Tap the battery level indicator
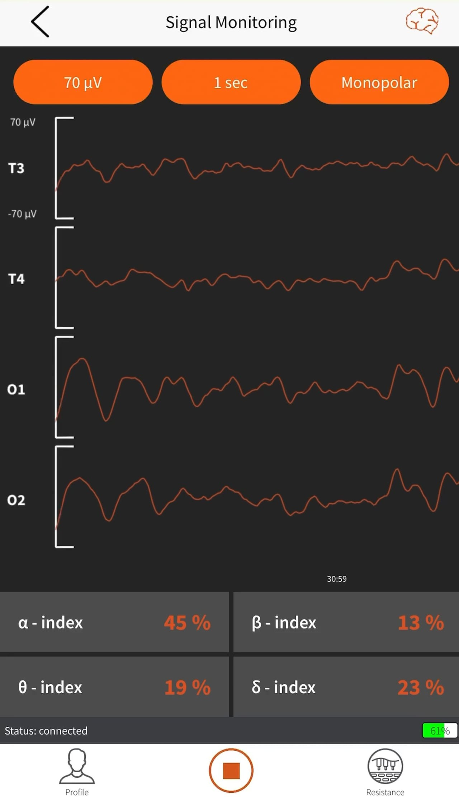459x797 pixels. click(x=440, y=730)
